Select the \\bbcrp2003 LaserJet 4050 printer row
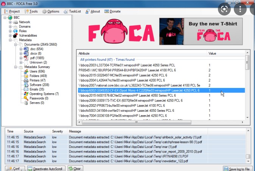This screenshot has height=171, width=255. click(x=161, y=65)
